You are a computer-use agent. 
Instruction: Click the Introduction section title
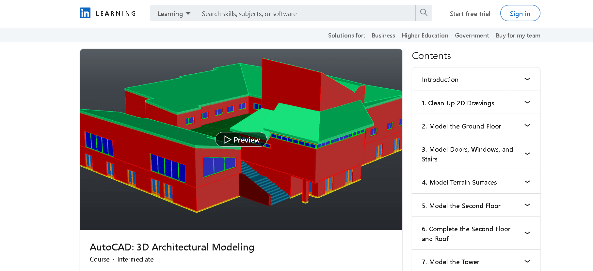click(440, 80)
